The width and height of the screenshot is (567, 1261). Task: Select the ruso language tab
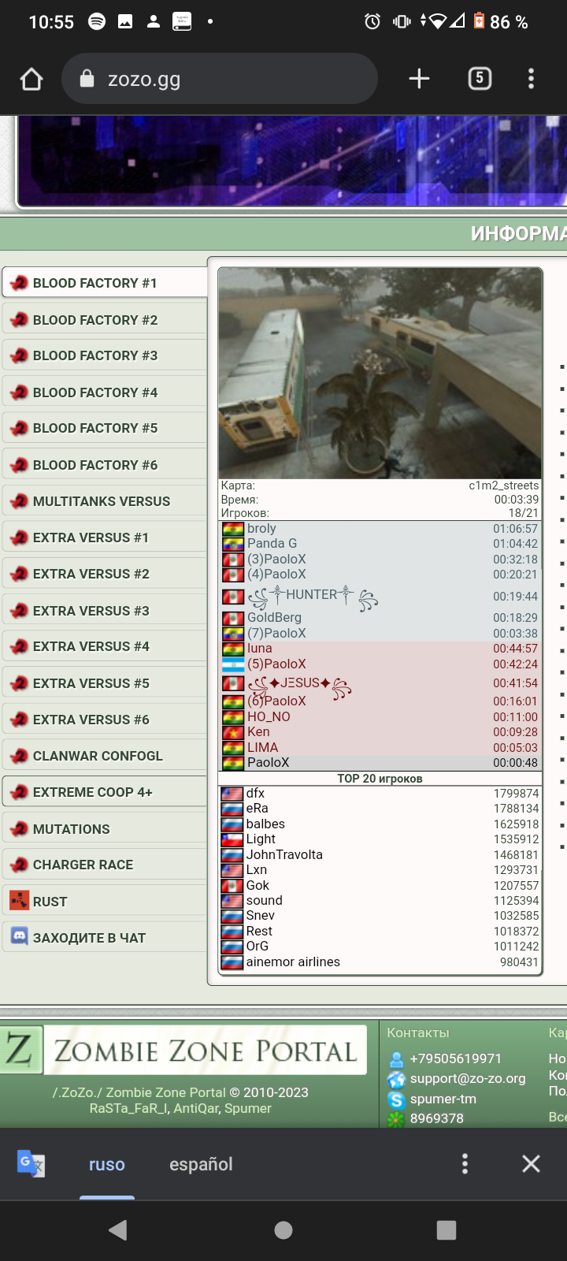point(107,1164)
